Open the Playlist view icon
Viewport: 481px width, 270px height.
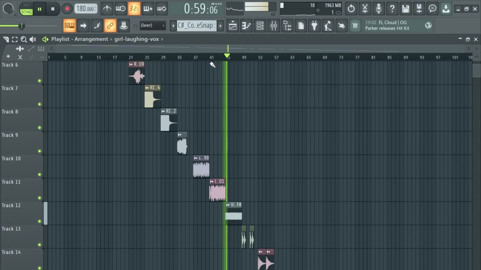[x=233, y=25]
